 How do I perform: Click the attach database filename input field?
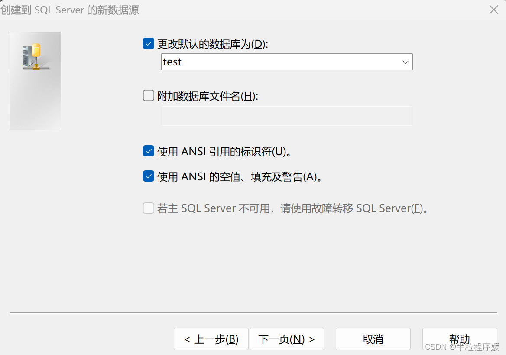[286, 116]
